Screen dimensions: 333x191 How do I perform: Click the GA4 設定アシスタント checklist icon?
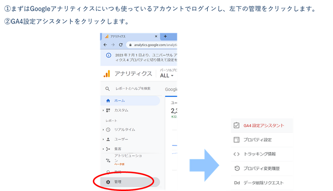click(x=236, y=125)
